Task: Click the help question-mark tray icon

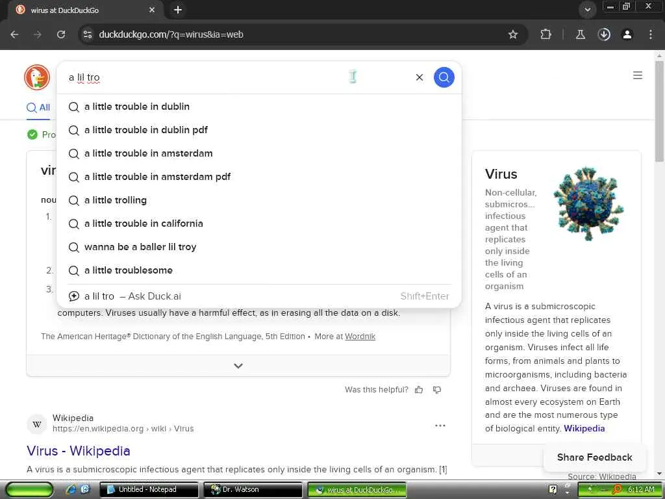Action: (553, 489)
